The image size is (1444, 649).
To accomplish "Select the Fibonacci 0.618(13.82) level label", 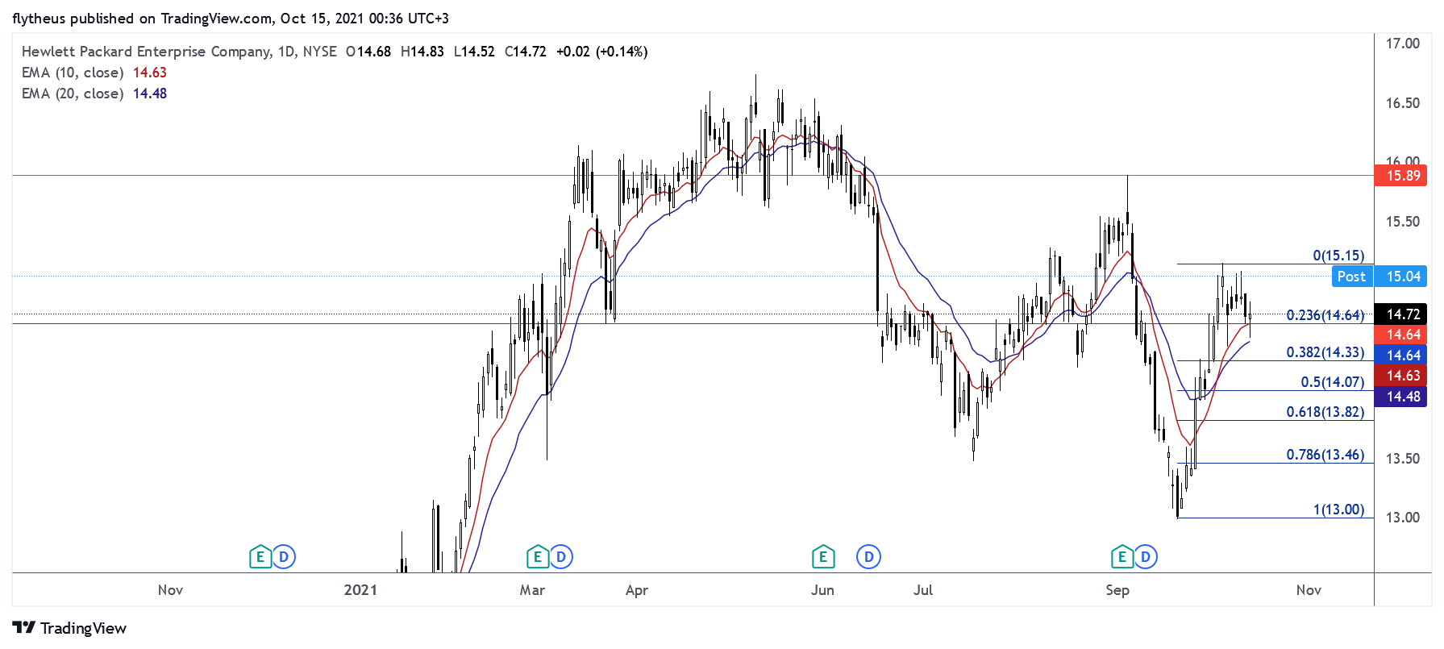I will [1325, 412].
